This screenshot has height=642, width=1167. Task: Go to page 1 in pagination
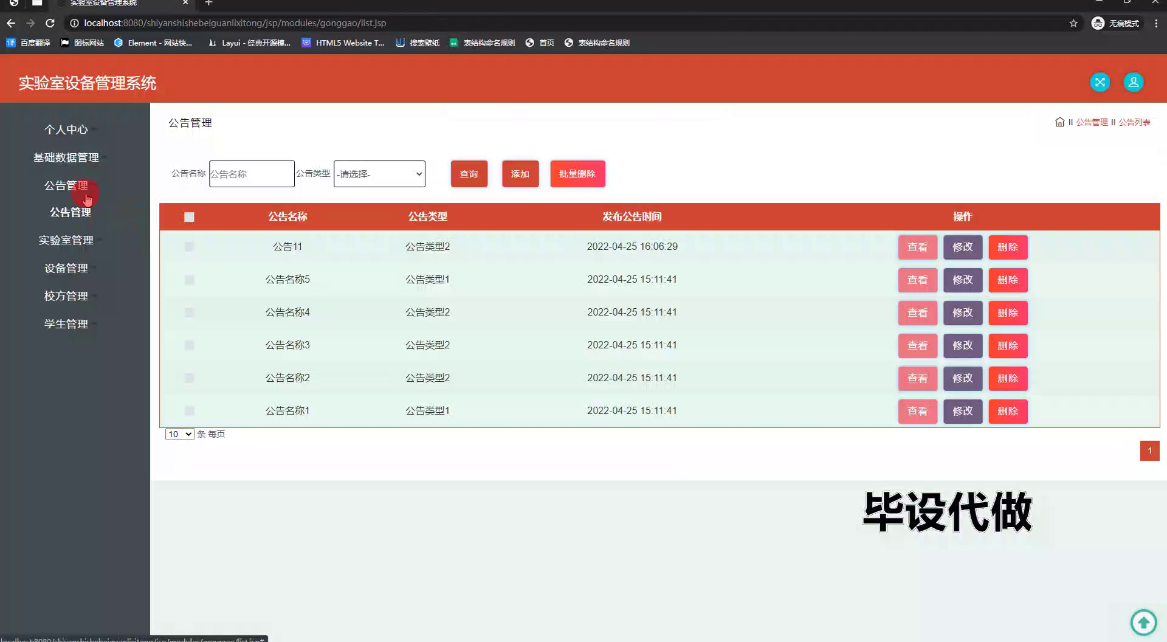tap(1149, 451)
